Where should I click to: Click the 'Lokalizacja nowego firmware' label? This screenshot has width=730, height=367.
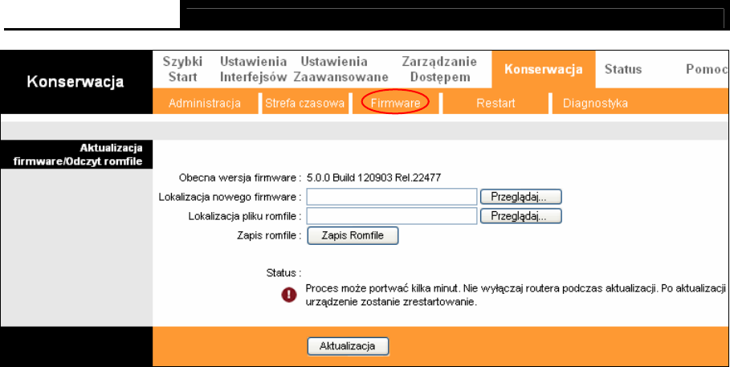click(230, 197)
